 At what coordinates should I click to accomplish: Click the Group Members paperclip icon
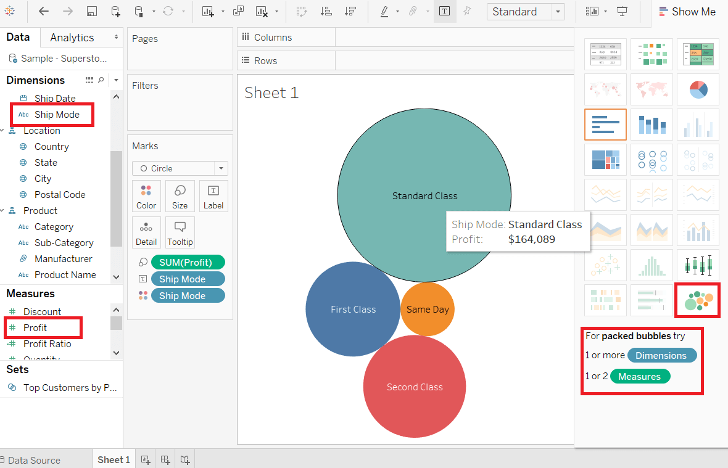tap(413, 11)
